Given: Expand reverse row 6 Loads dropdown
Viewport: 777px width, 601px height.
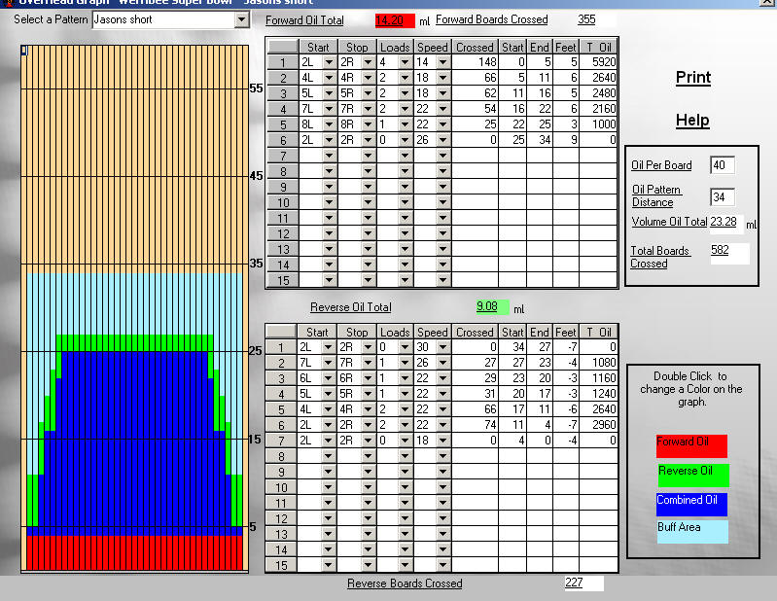Looking at the screenshot, I should tap(405, 425).
